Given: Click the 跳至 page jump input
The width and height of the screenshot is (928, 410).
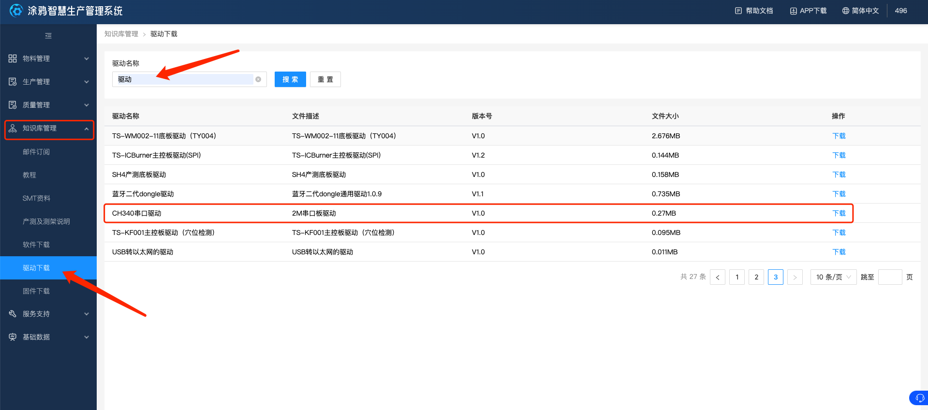Looking at the screenshot, I should [890, 277].
